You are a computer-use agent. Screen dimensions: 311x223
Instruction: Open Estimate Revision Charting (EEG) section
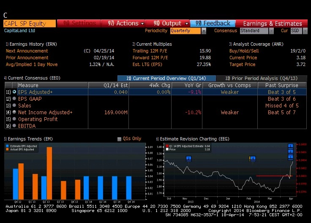[193, 139]
